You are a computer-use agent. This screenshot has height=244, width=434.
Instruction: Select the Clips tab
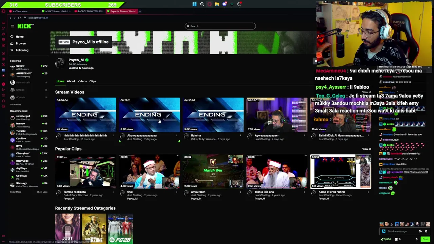point(93,81)
